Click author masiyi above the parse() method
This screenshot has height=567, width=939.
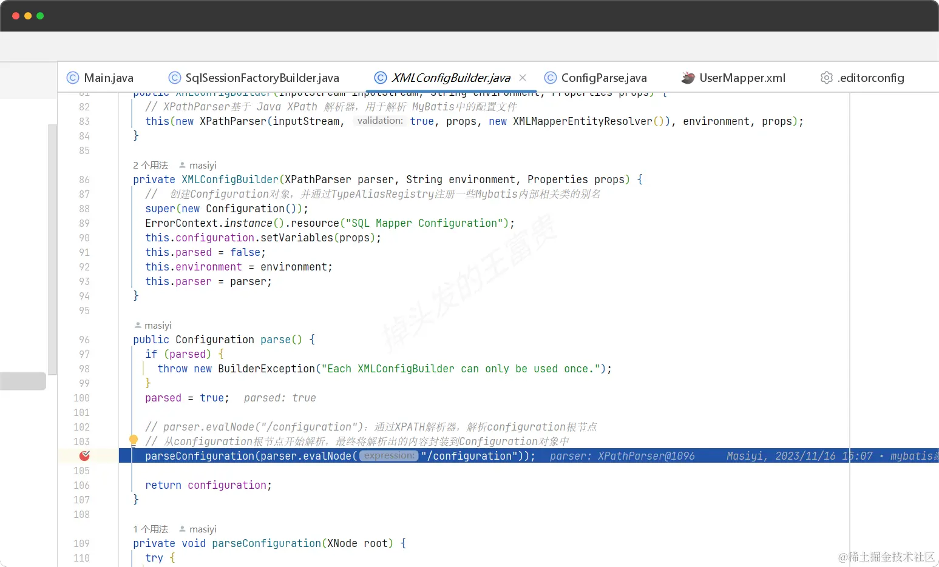click(153, 326)
